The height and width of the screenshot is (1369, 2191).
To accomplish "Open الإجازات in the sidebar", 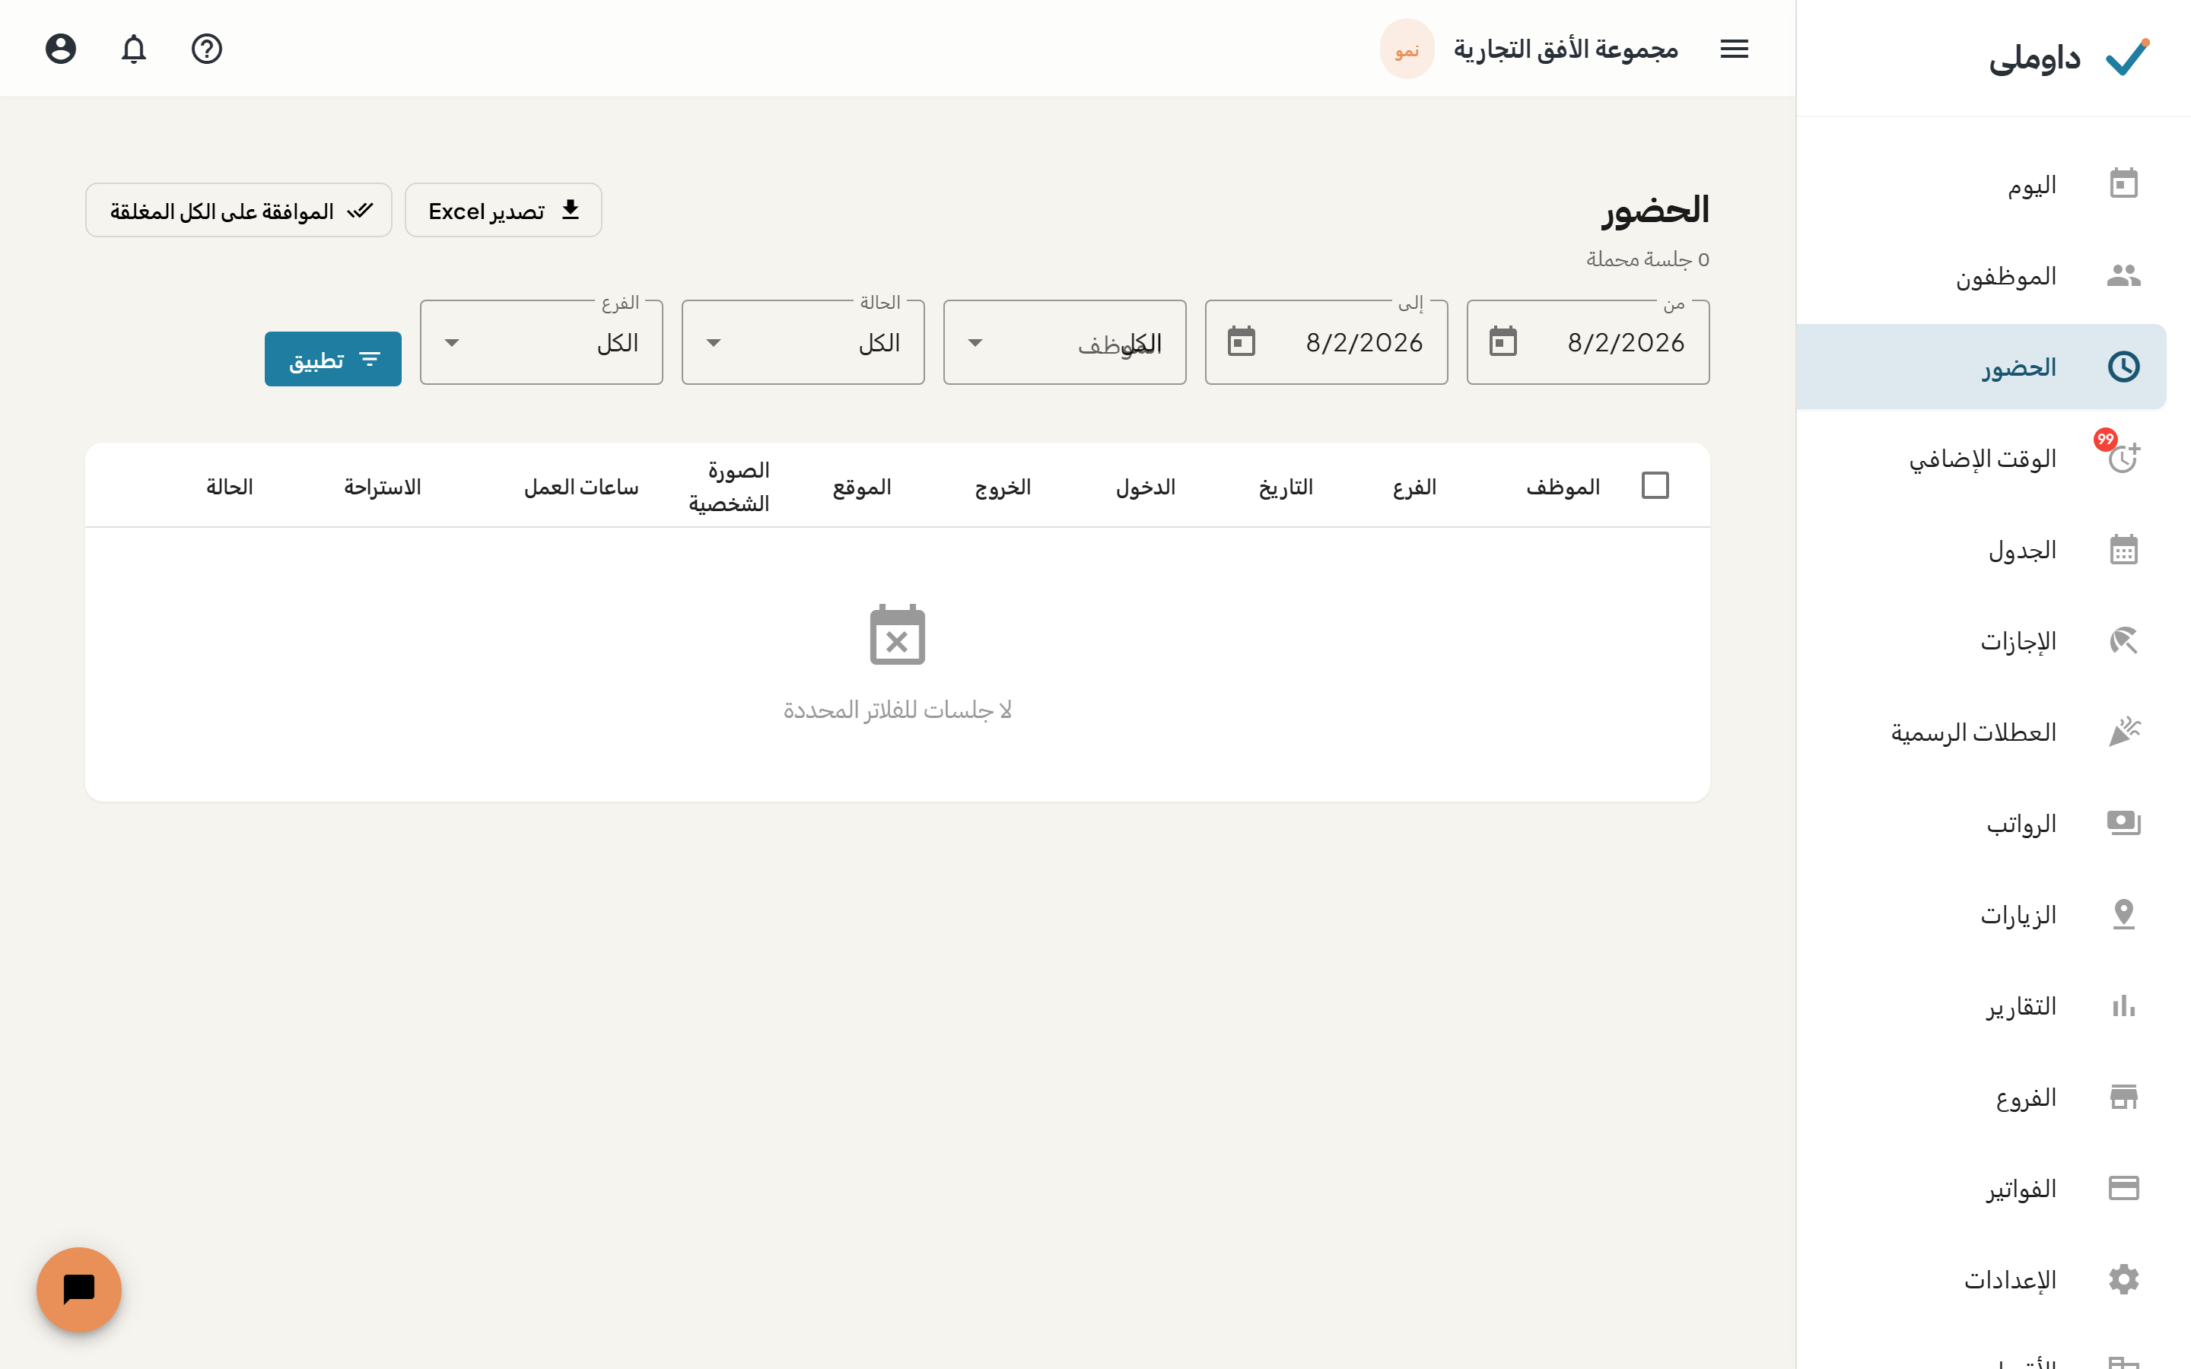I will coord(1981,641).
